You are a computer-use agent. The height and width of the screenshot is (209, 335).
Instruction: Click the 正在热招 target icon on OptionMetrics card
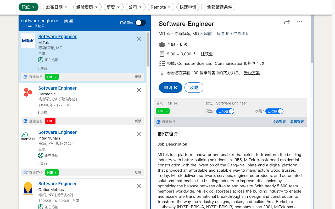point(41,207)
